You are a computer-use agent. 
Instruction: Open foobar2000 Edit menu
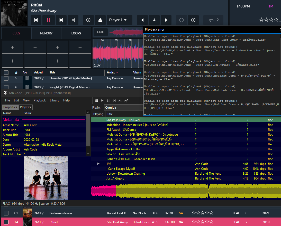(16, 100)
